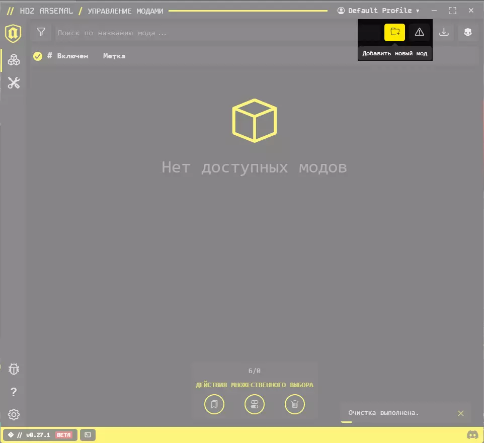Open the filter funnel icon
The height and width of the screenshot is (443, 484).
click(x=41, y=32)
